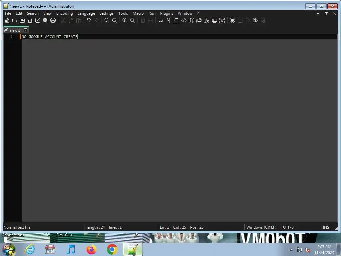Screen dimensions: 341x256
Task: Open the document list dropdown arrow
Action: click(x=326, y=13)
